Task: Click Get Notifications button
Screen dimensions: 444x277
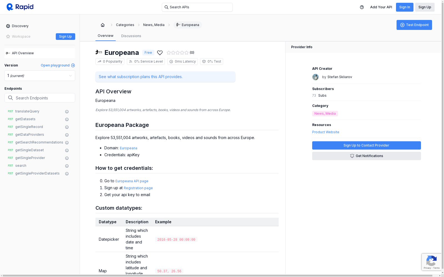Action: [x=366, y=156]
